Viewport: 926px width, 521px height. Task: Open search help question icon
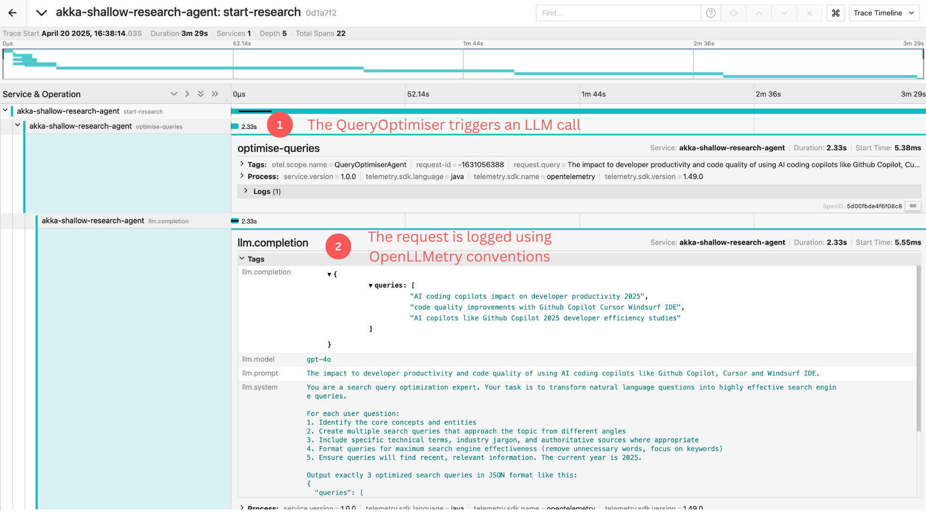tap(710, 13)
